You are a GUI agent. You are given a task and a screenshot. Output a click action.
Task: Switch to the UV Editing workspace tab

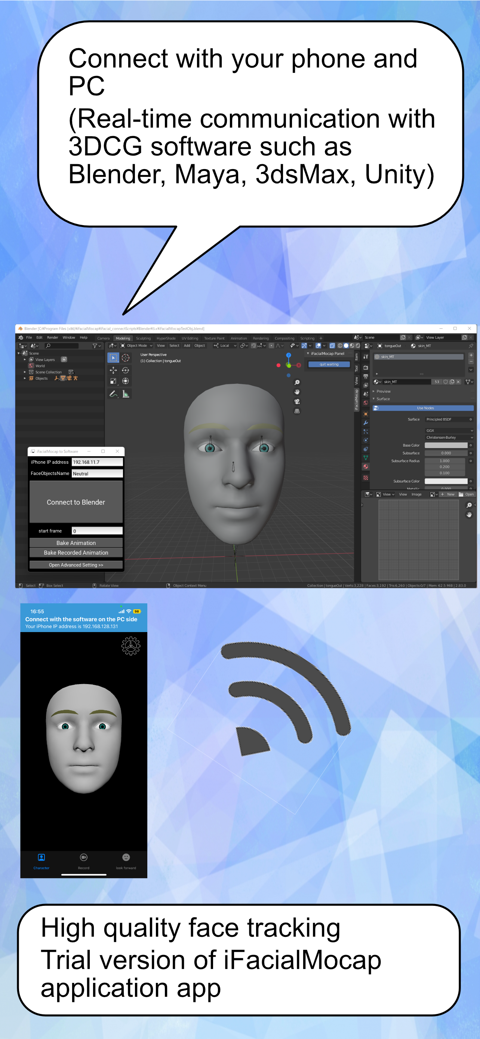[190, 338]
